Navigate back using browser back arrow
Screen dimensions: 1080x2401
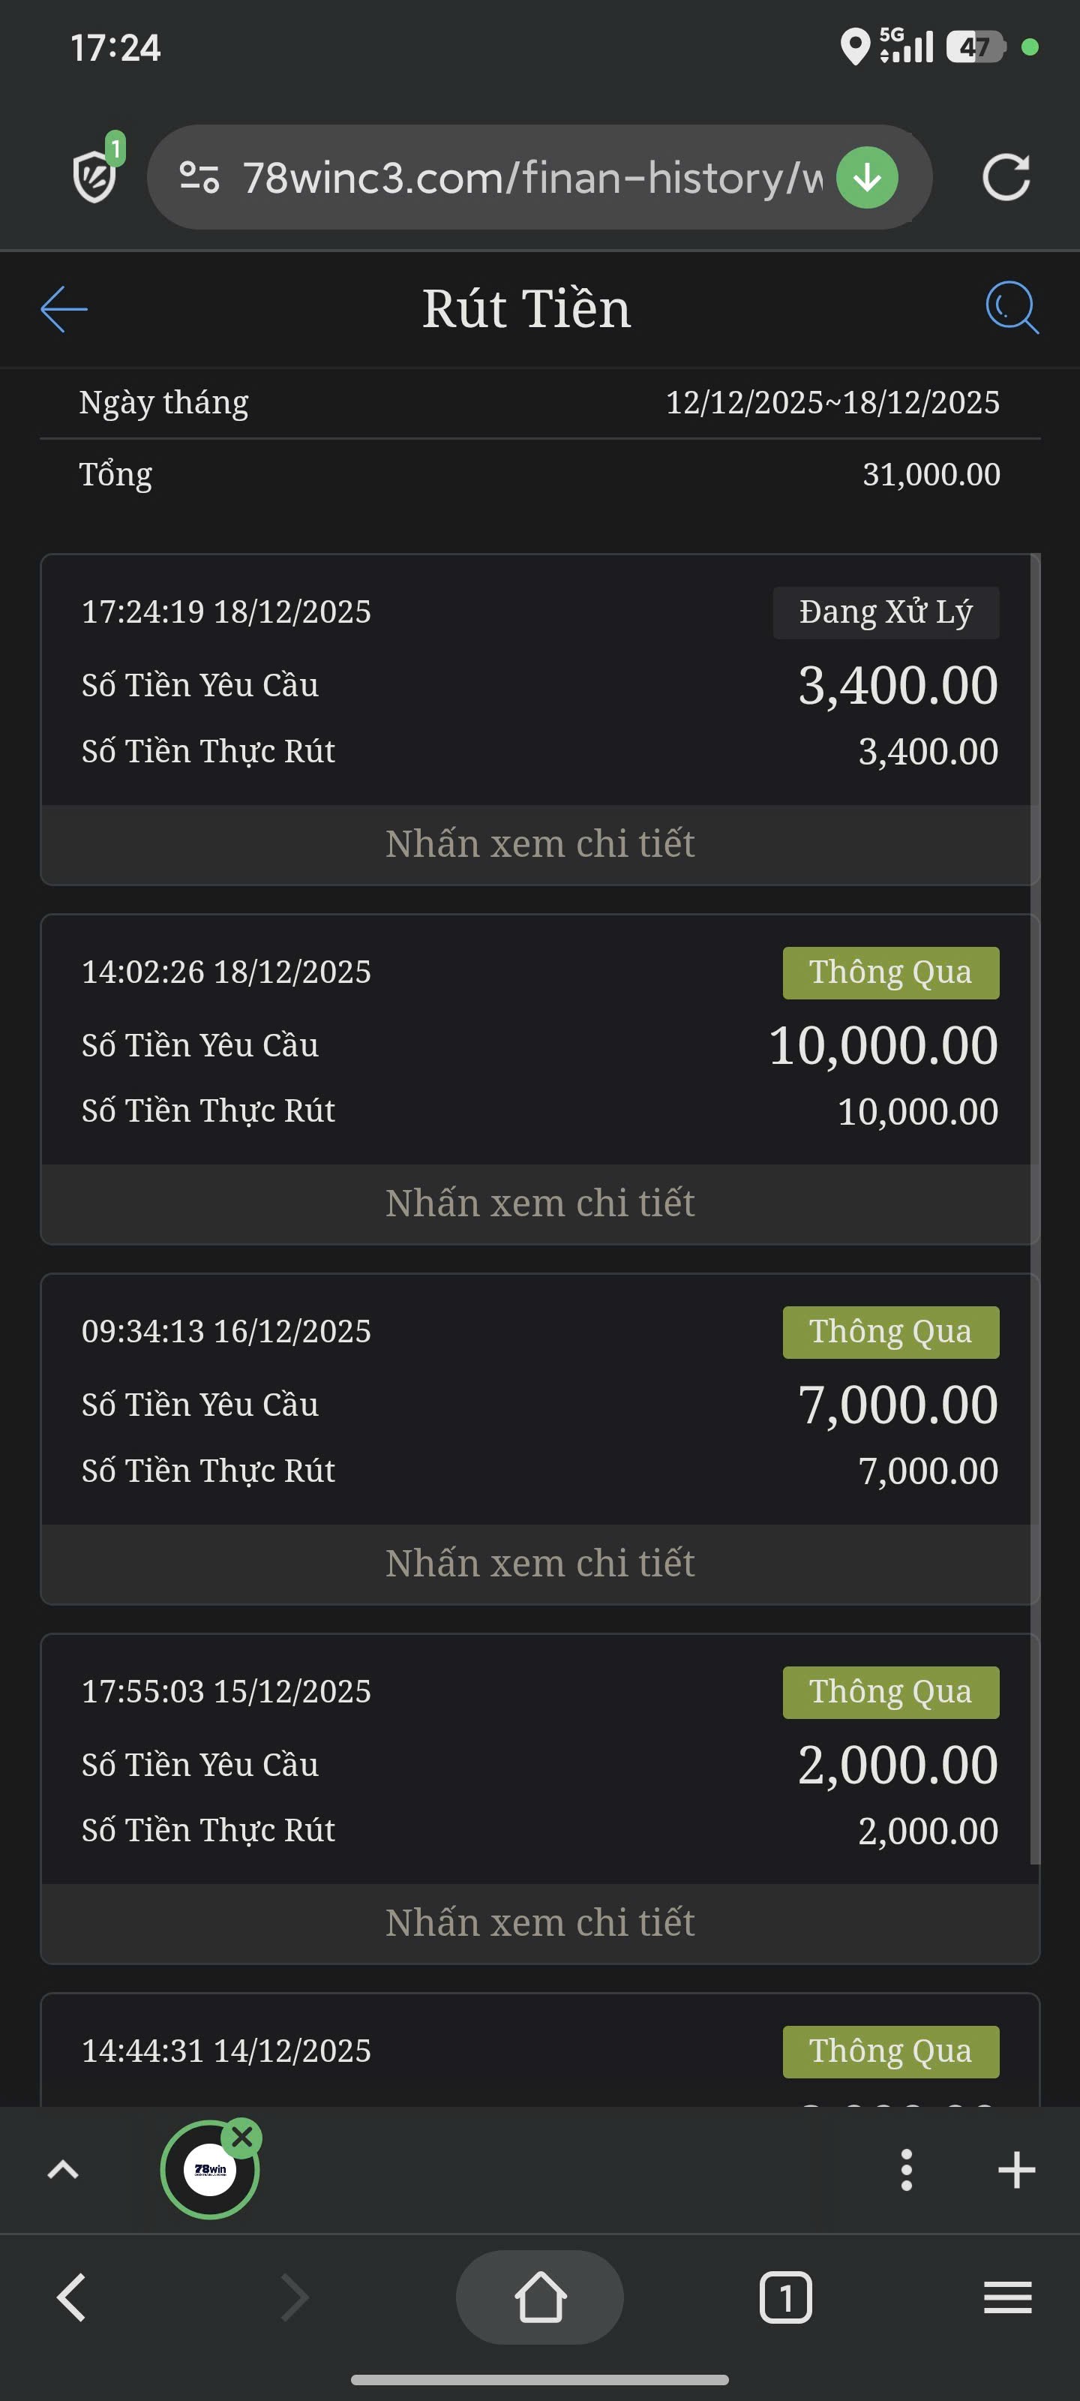[x=72, y=2297]
